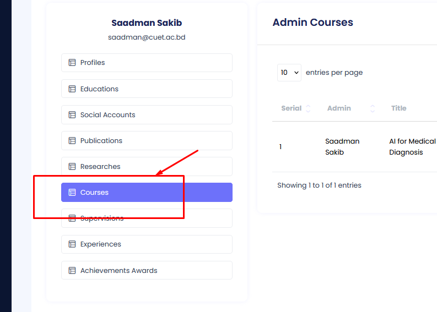Click the Achievements Awards table icon
This screenshot has height=312, width=437.
(x=72, y=271)
